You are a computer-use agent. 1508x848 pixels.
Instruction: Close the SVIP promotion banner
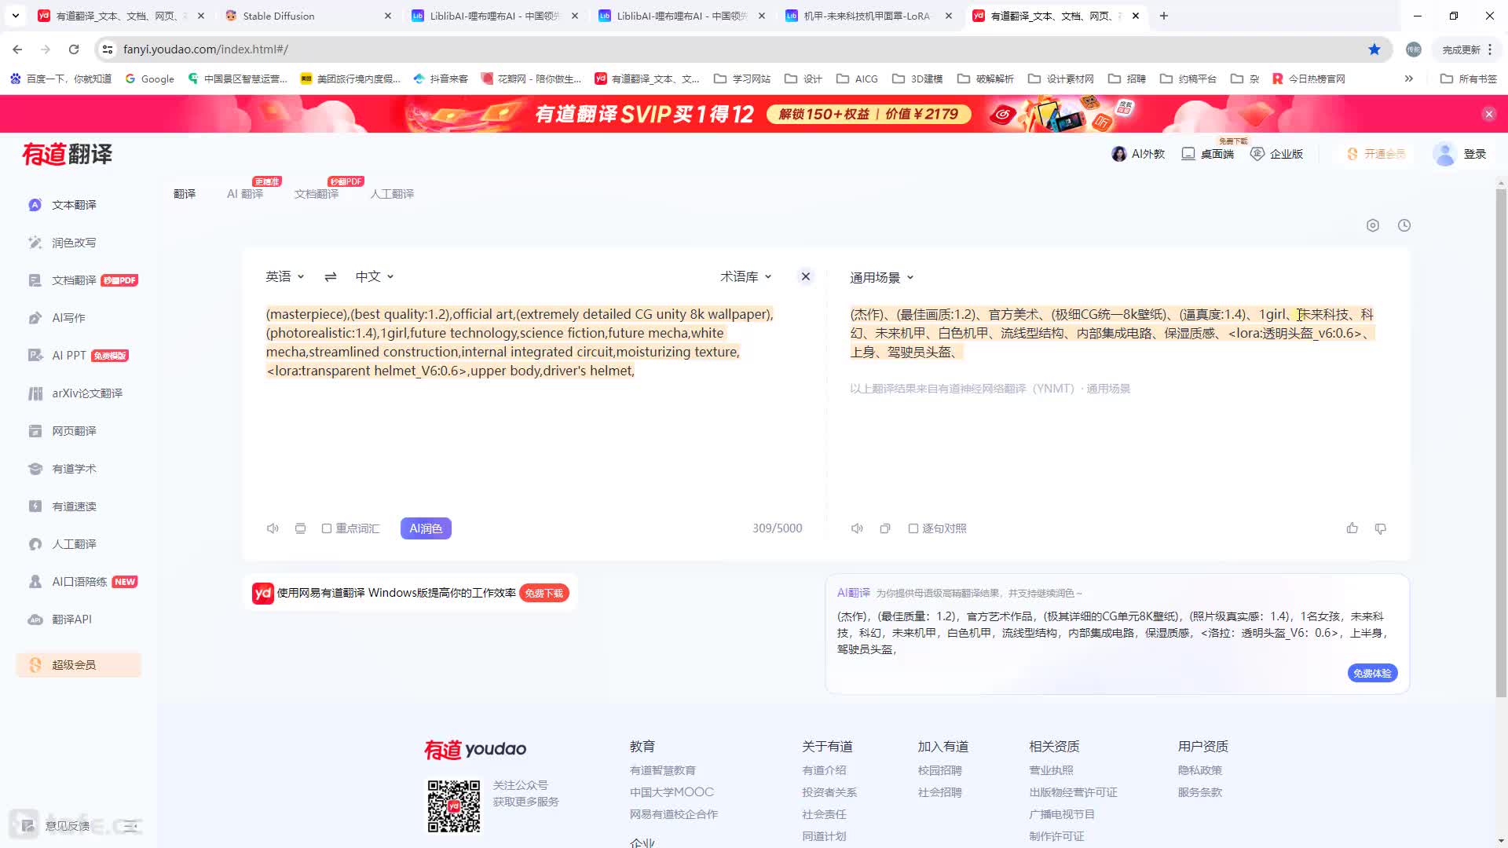(1489, 114)
